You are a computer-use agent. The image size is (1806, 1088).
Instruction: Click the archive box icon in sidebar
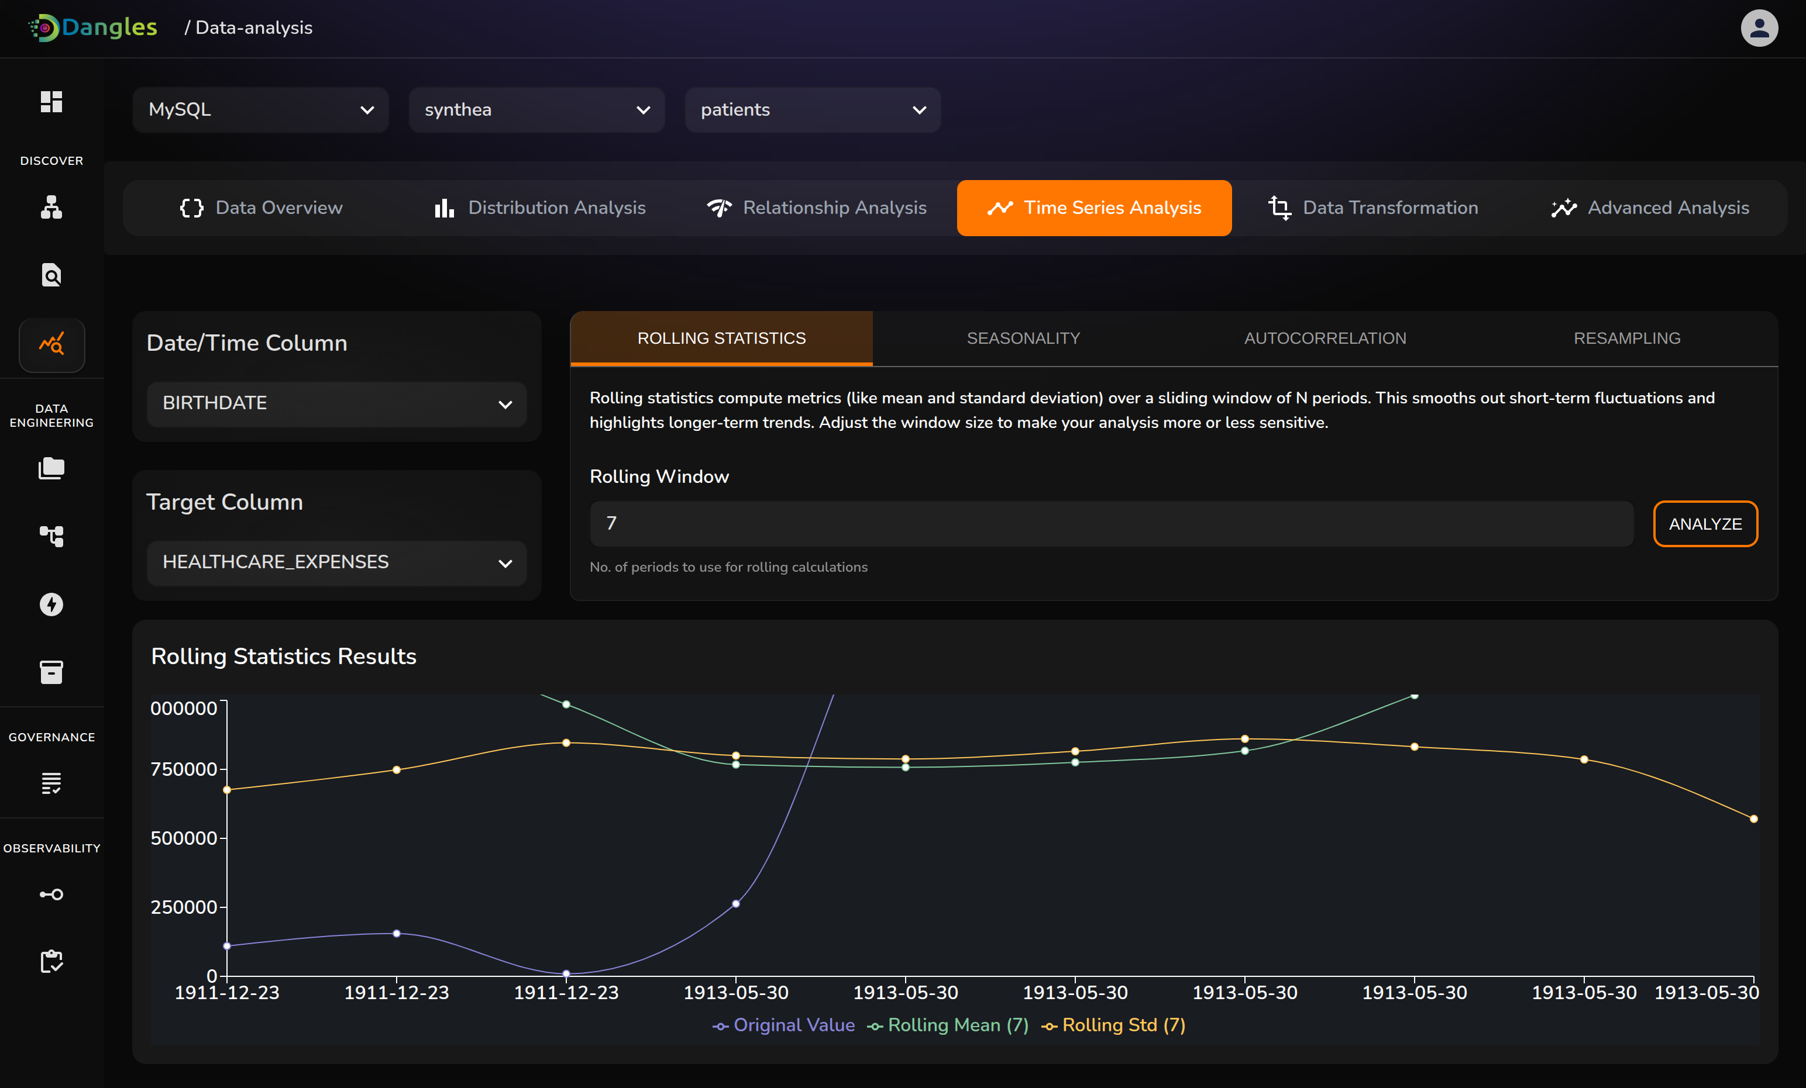coord(51,672)
